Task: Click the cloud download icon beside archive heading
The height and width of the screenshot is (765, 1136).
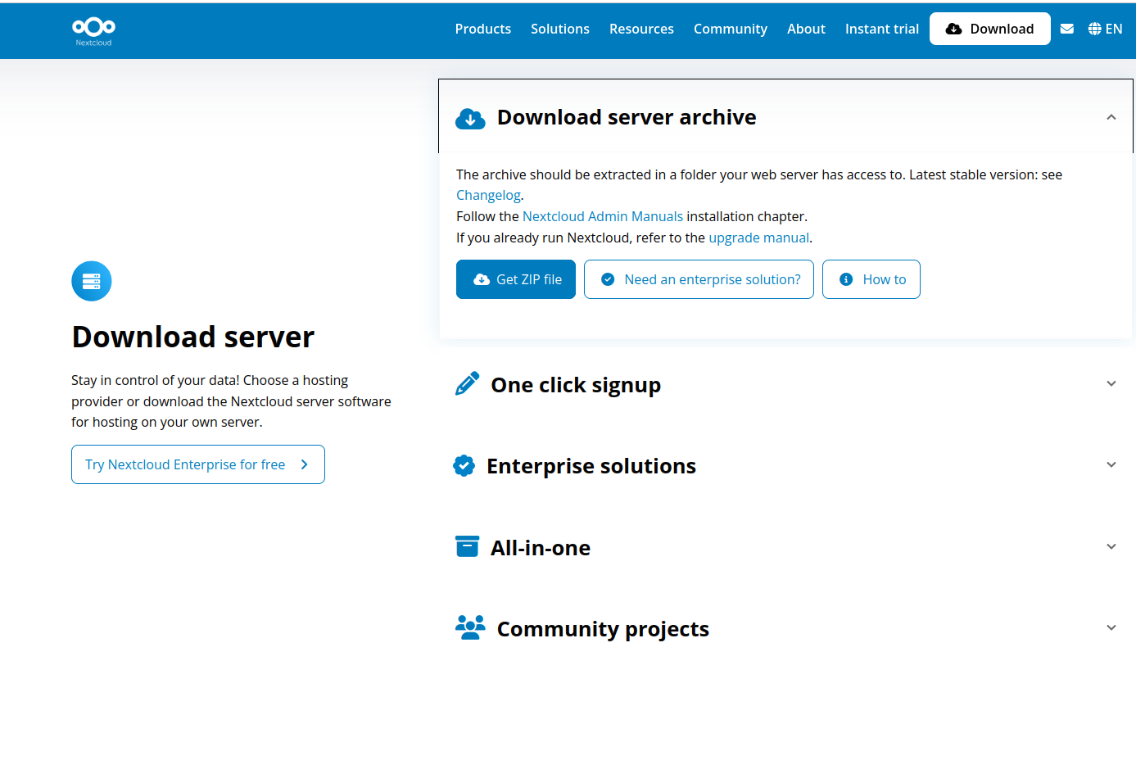Action: pos(470,119)
